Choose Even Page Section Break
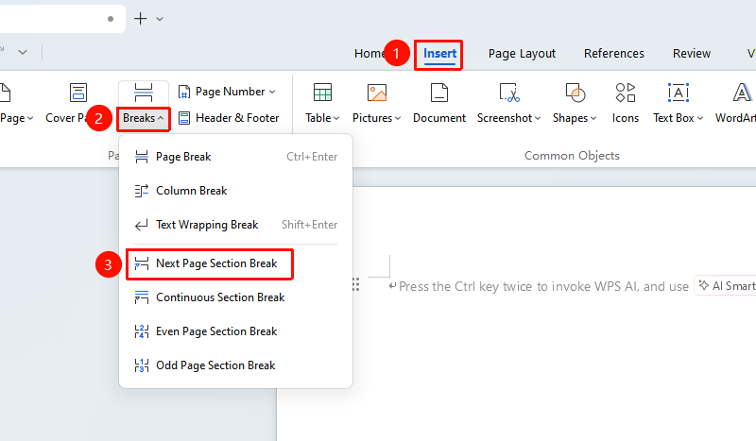 tap(235, 331)
